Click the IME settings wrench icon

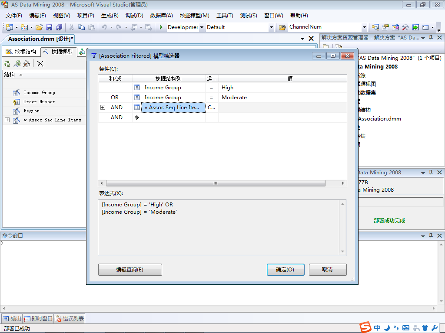pyautogui.click(x=435, y=328)
